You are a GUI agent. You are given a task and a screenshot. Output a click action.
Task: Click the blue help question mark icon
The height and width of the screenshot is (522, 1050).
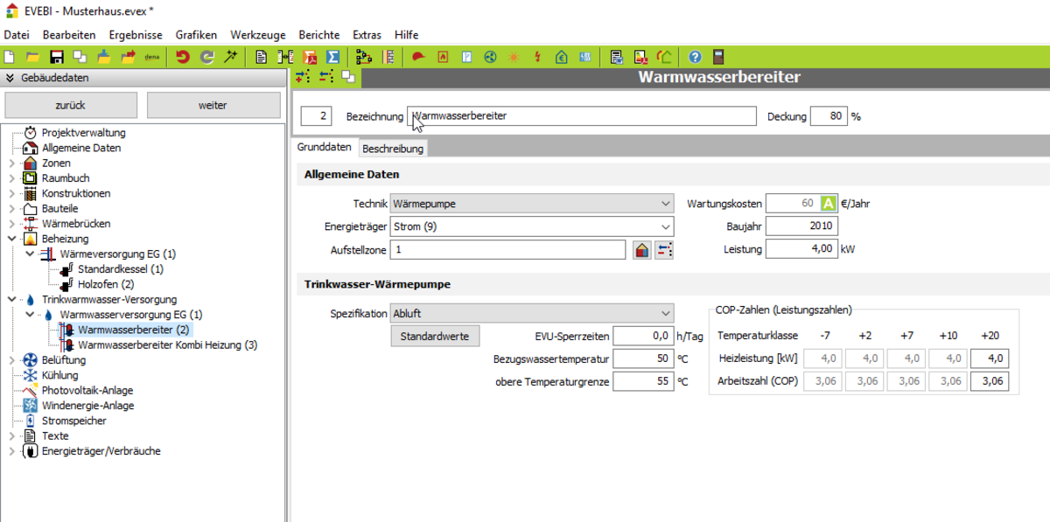(x=695, y=57)
